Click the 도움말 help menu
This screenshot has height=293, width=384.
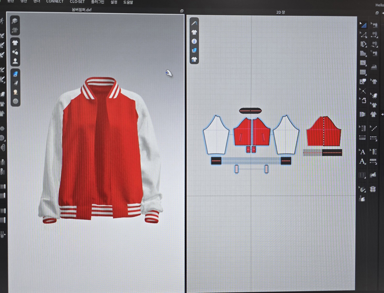[128, 2]
